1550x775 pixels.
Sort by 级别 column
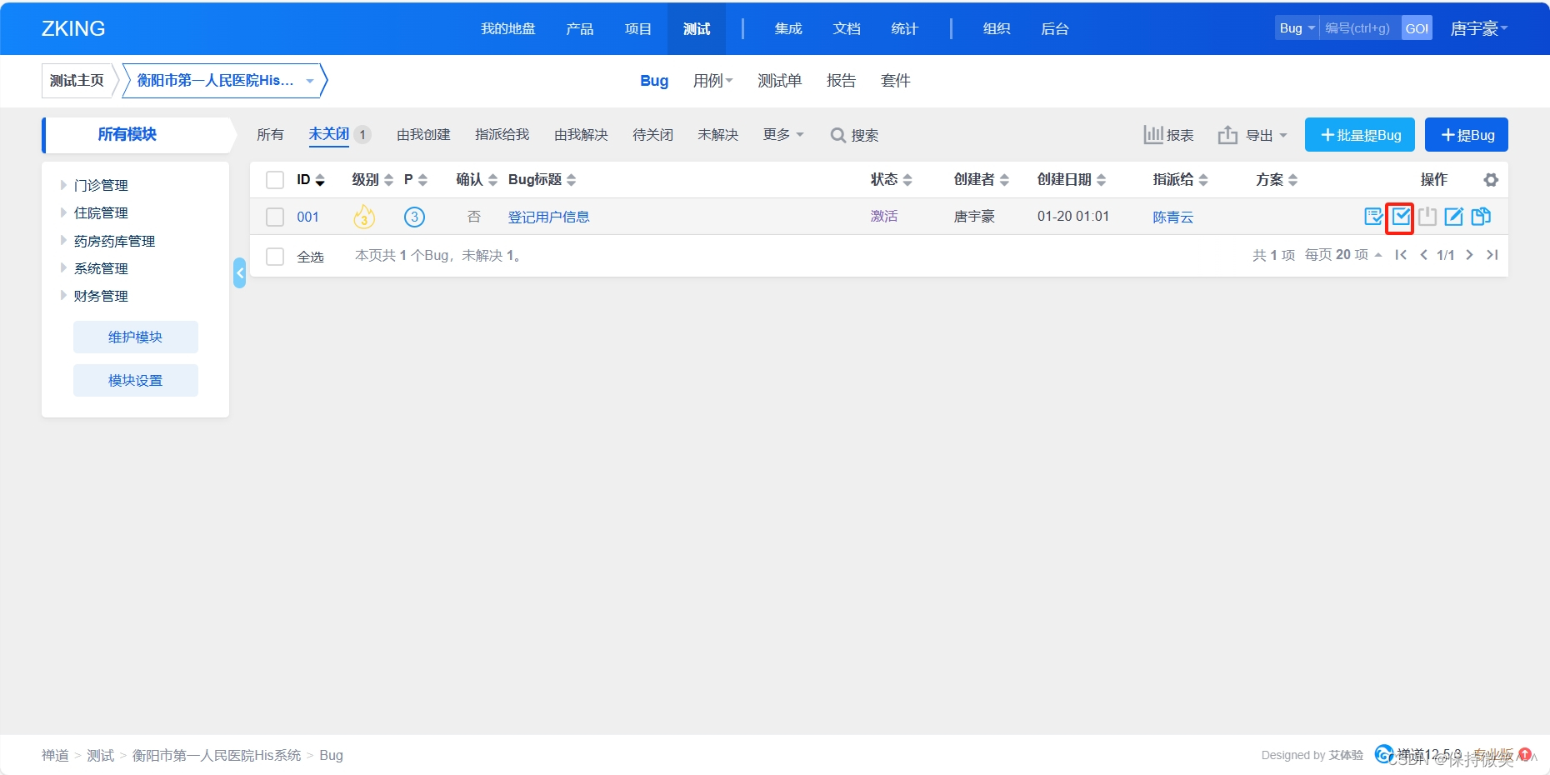tap(372, 179)
